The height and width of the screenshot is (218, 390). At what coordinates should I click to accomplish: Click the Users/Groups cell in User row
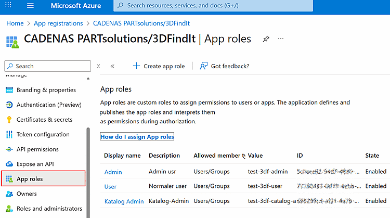[212, 186]
